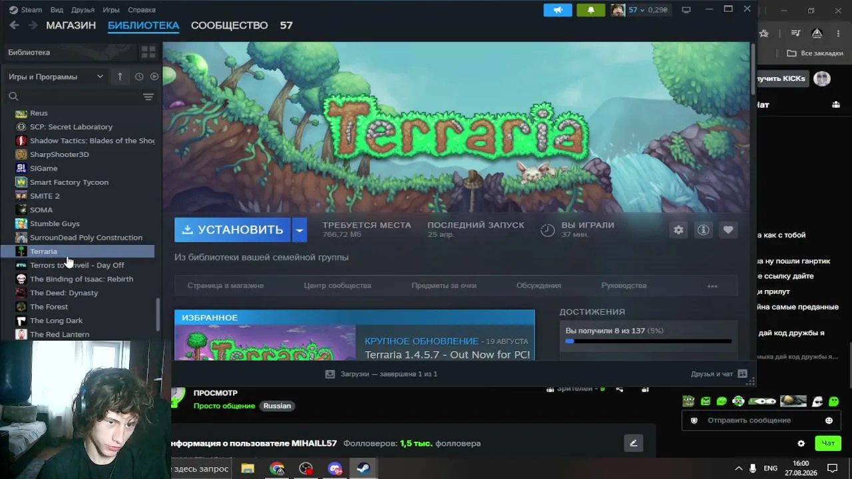
Task: Open the Steam menu
Action: [x=27, y=10]
